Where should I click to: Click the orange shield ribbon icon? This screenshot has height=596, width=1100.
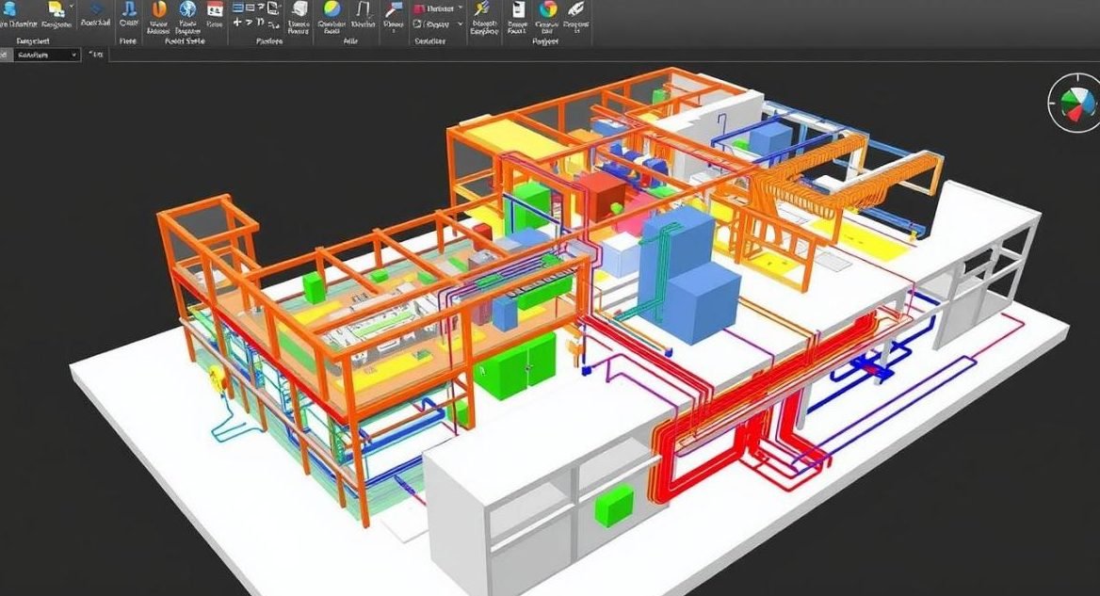click(x=160, y=8)
